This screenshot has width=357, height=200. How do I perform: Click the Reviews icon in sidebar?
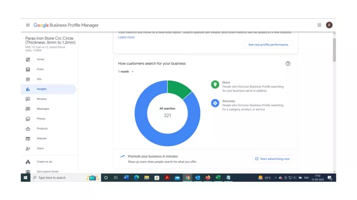pos(28,99)
